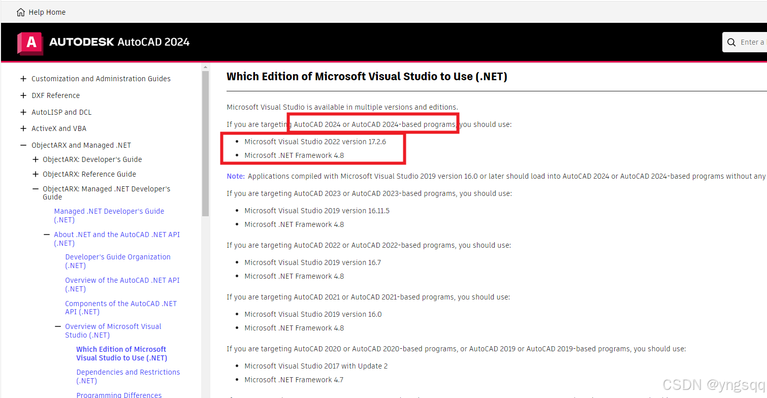Click the red Autodesk A logo

30,43
